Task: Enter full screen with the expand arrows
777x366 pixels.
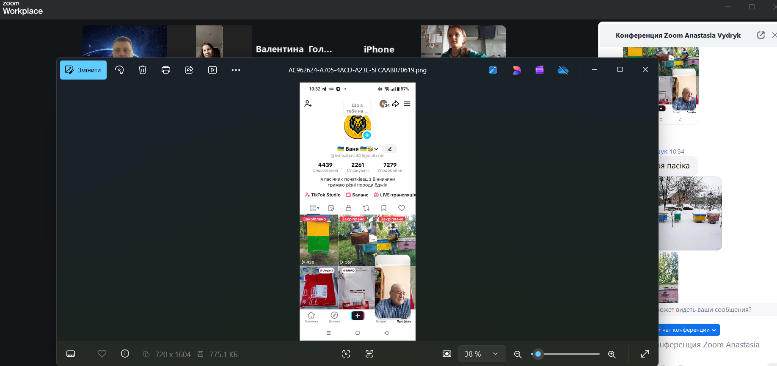Action: pos(645,354)
